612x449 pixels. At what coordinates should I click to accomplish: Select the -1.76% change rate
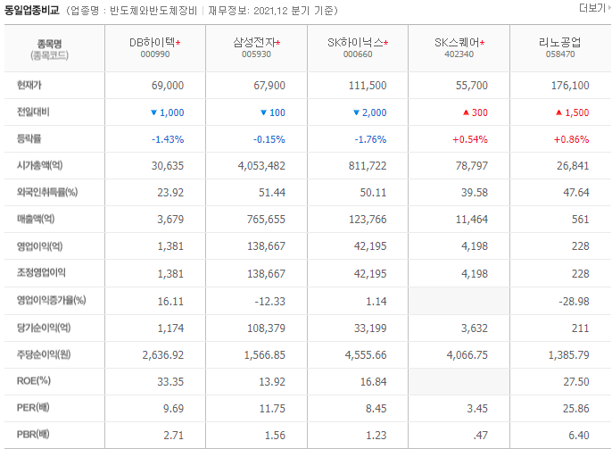click(x=370, y=139)
